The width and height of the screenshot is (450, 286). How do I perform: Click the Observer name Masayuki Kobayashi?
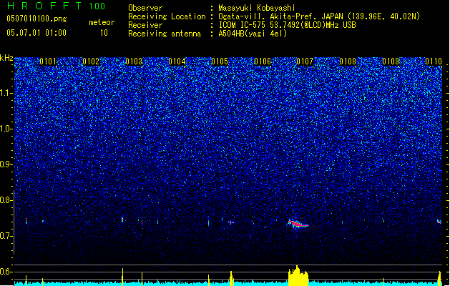coord(257,8)
